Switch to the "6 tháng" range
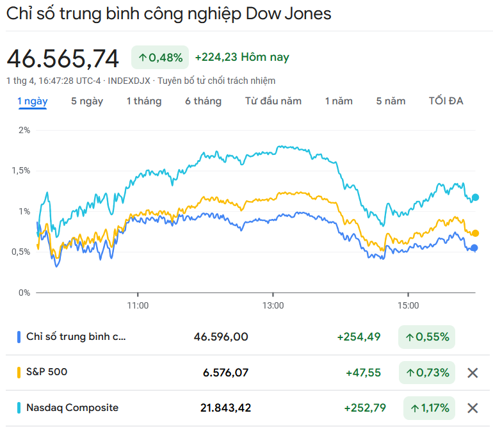493x427 pixels. 203,101
